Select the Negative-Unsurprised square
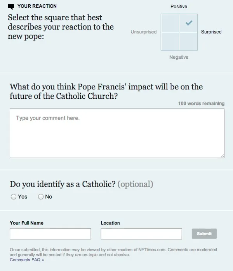The width and height of the screenshot is (233, 271). pos(170,41)
